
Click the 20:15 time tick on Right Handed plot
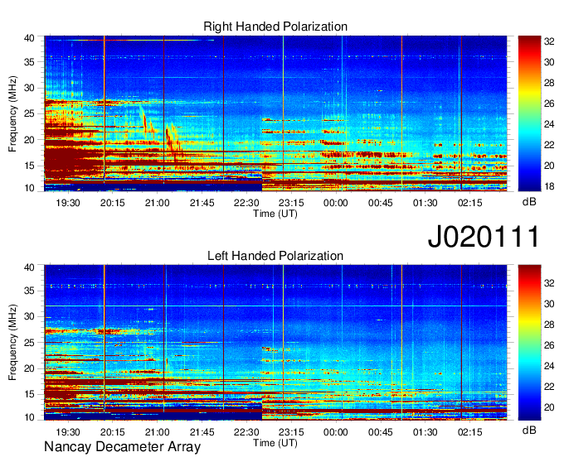[113, 203]
